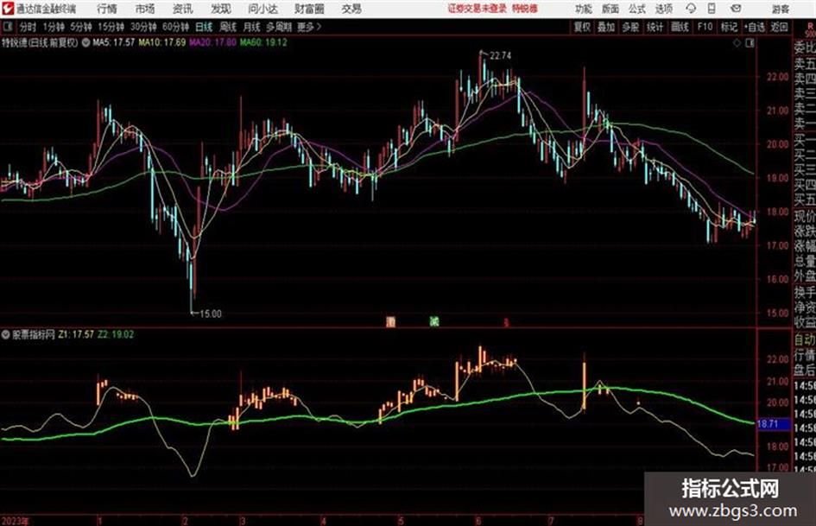Click the 画线 drawing tool button
Viewport: 816px width, 526px height.
click(680, 27)
